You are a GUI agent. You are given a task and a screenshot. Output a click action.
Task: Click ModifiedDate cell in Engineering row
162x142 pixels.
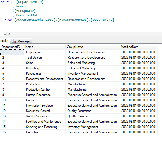(x=138, y=52)
